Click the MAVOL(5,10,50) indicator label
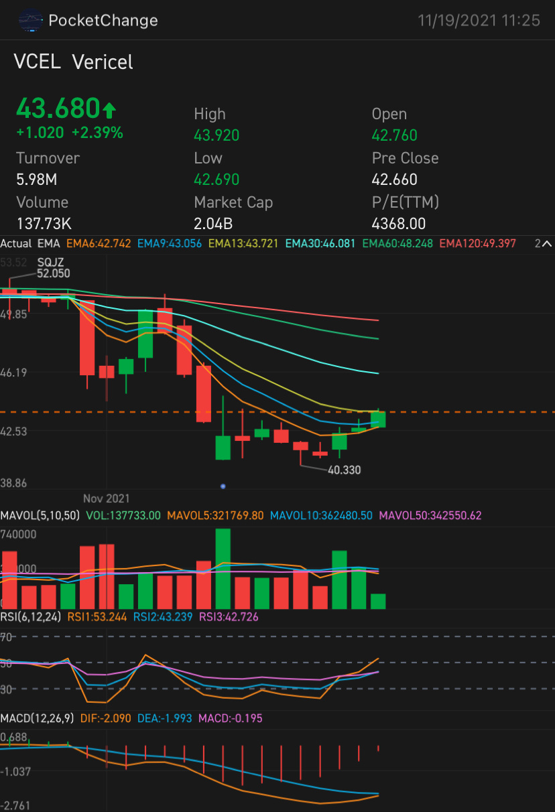555x812 pixels. click(x=40, y=516)
